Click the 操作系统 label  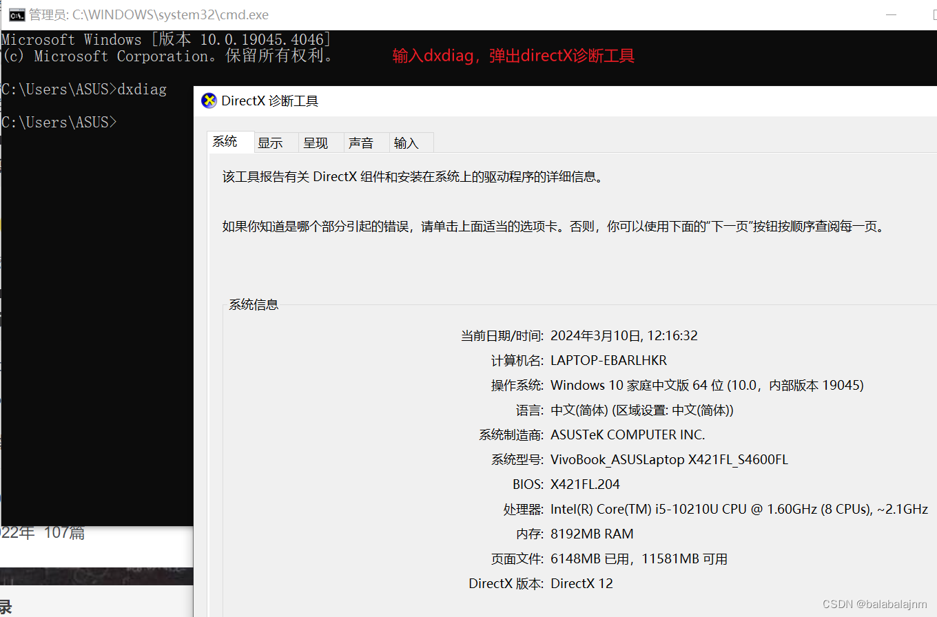(517, 385)
